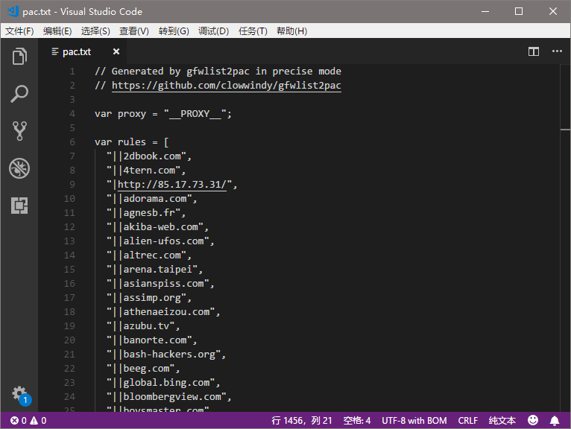Close the pac.txt tab
571x429 pixels.
point(116,51)
